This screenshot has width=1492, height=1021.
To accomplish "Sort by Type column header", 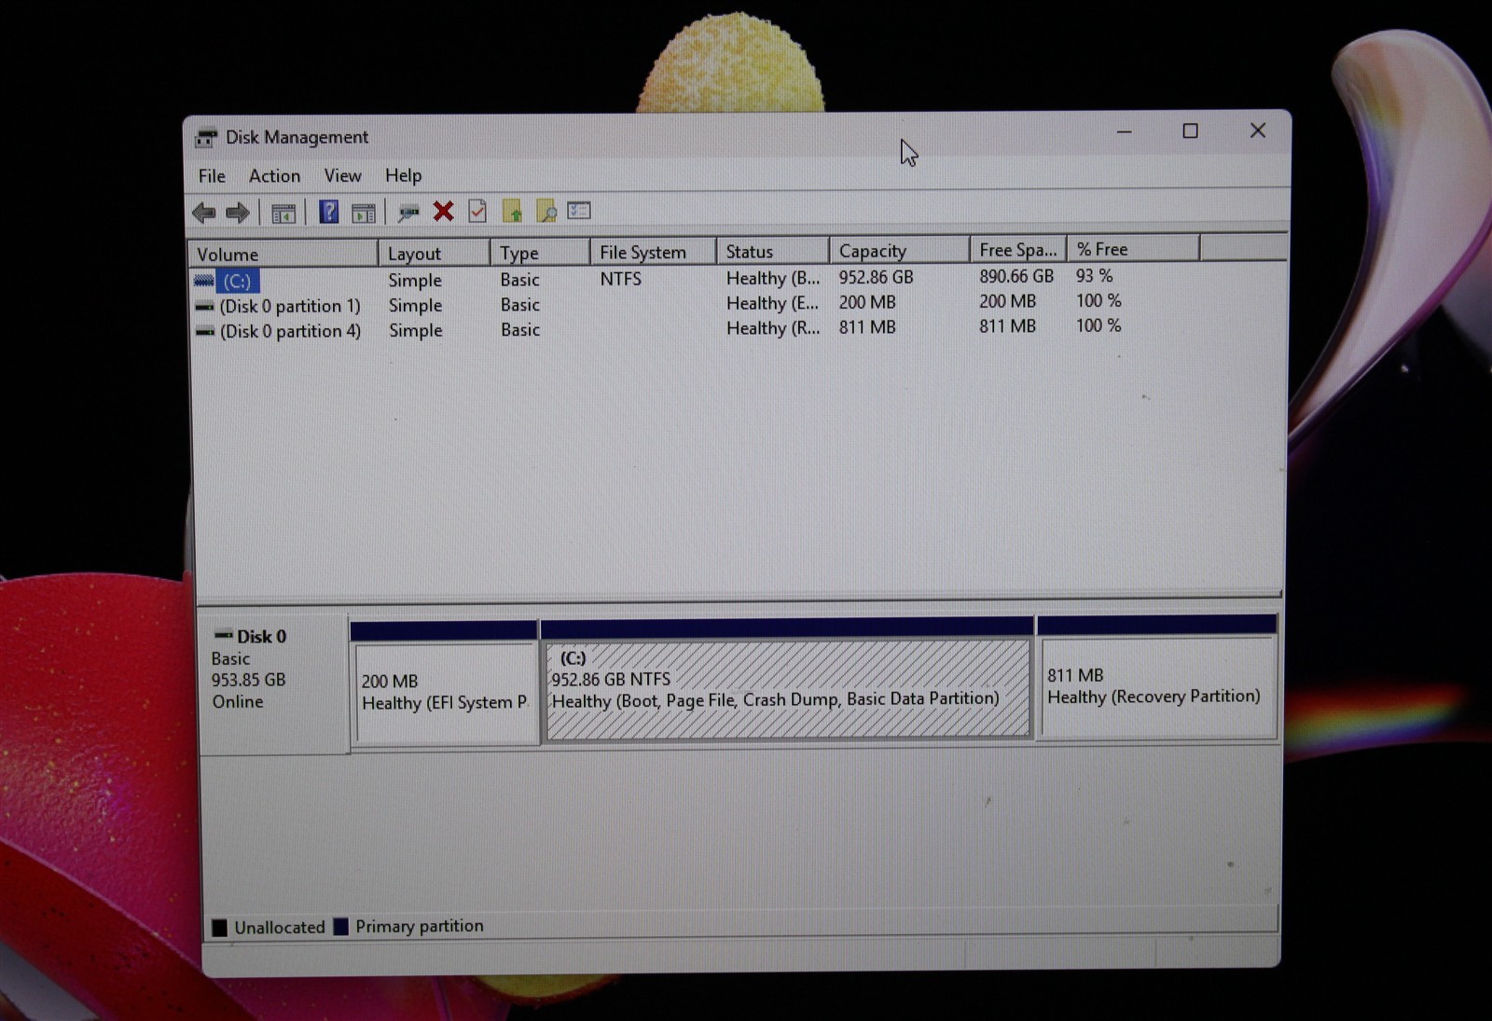I will point(540,253).
